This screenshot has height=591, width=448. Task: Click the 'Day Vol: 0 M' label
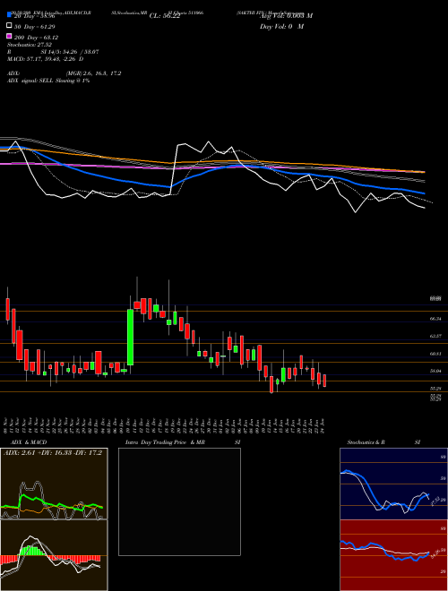click(281, 27)
